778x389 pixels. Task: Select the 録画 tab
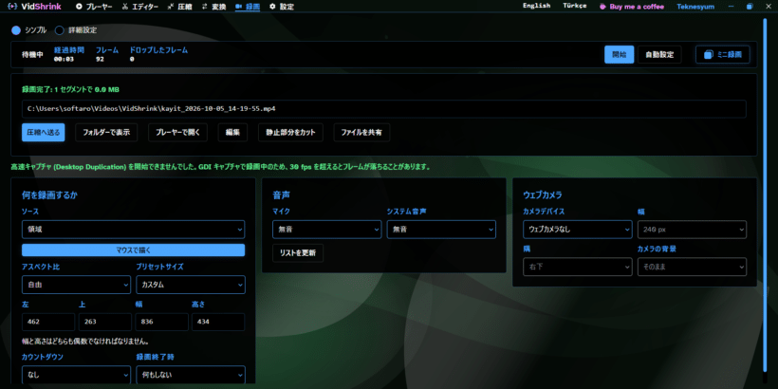click(x=248, y=7)
